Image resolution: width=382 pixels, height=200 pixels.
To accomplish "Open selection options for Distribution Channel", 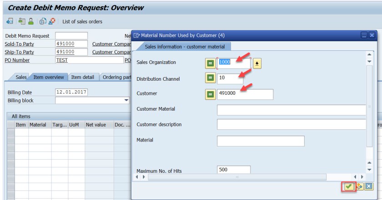I will pyautogui.click(x=210, y=78).
